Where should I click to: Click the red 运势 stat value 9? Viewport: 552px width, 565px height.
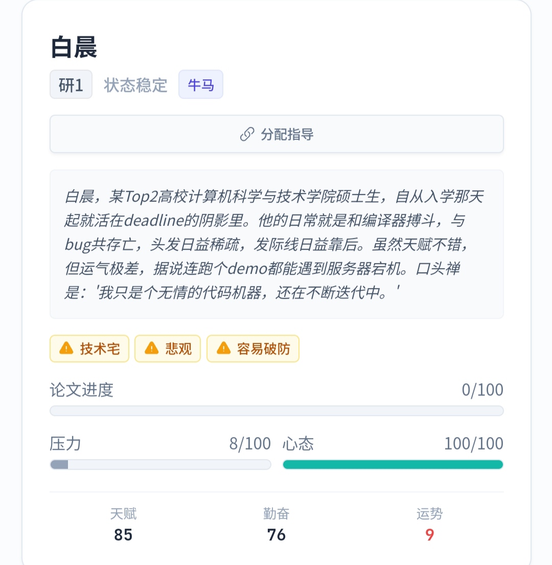tap(429, 535)
